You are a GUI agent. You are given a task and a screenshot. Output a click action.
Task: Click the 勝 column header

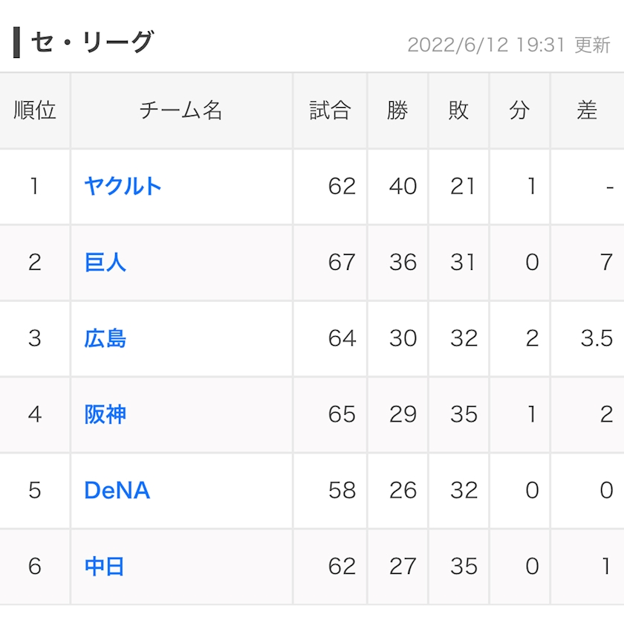pyautogui.click(x=397, y=111)
